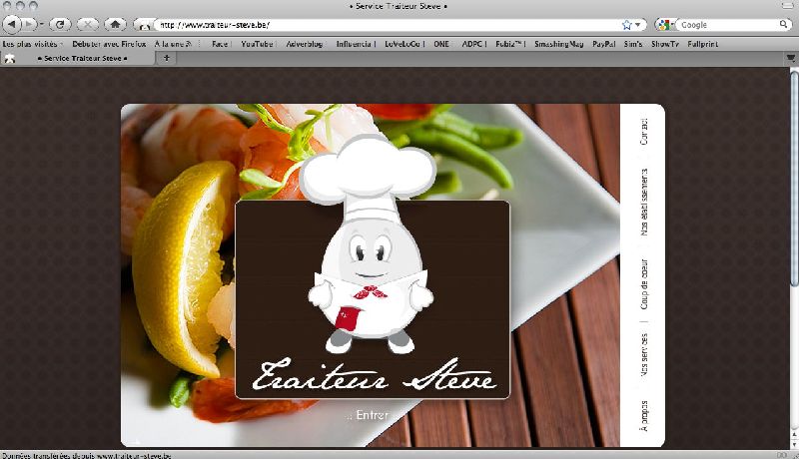Go to the Home page button
This screenshot has height=459, width=799.
click(115, 24)
